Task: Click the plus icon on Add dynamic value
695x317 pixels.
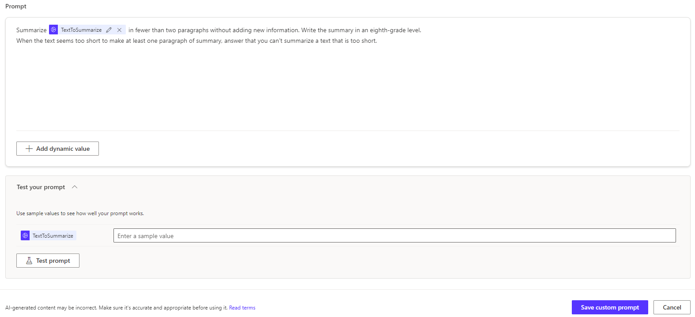Action: (29, 149)
